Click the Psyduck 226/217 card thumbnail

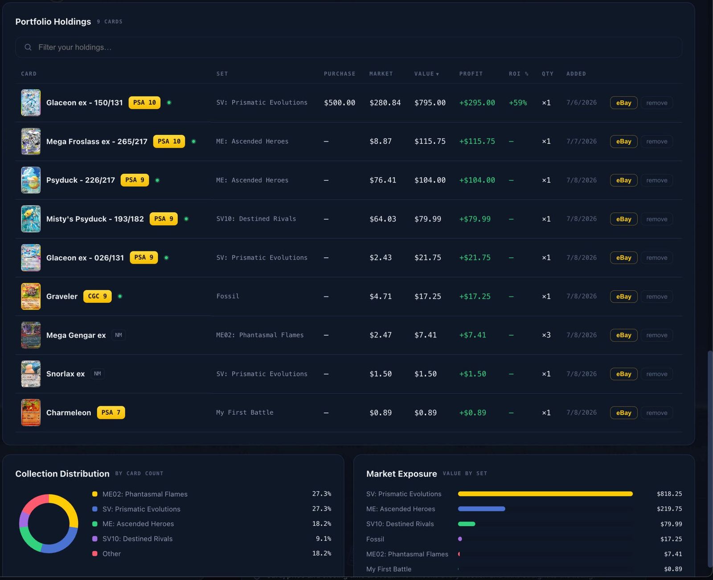[31, 180]
